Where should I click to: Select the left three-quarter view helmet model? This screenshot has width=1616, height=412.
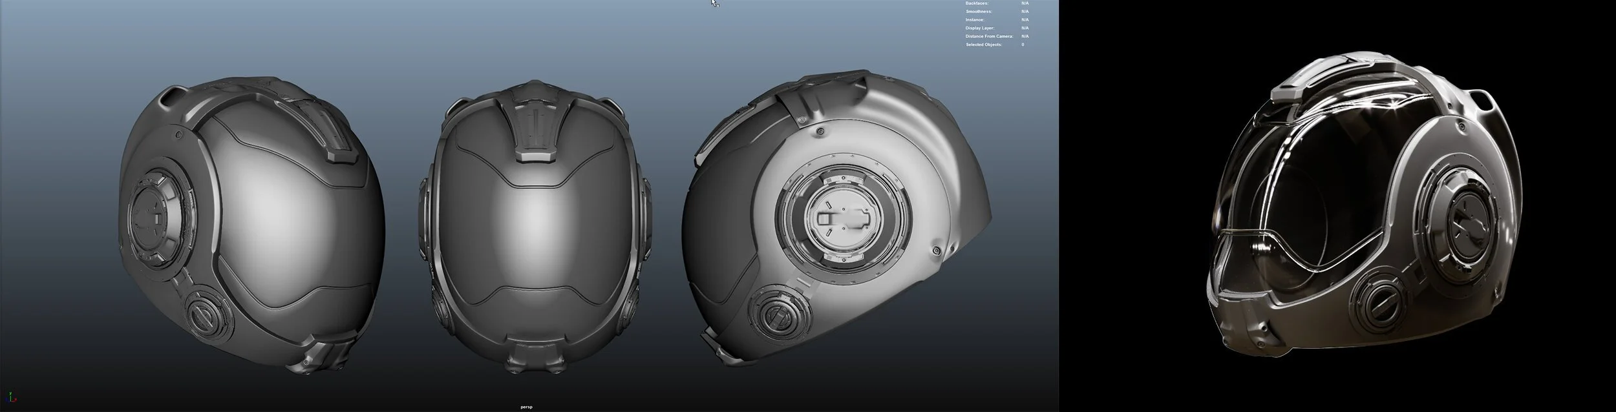pyautogui.click(x=252, y=226)
